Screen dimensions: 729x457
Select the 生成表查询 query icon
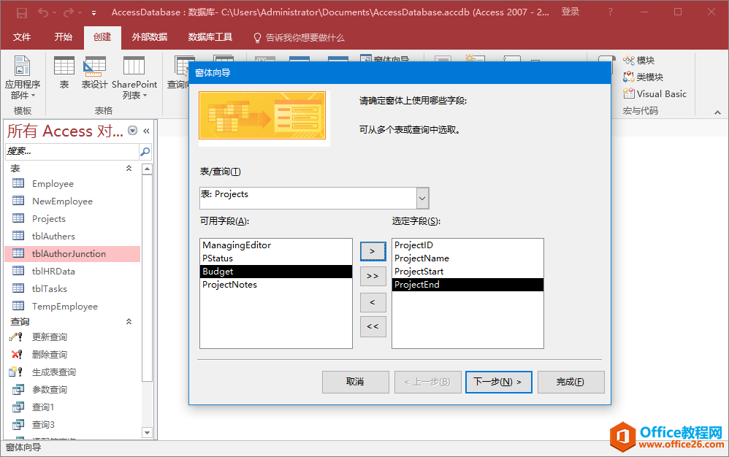click(x=16, y=372)
